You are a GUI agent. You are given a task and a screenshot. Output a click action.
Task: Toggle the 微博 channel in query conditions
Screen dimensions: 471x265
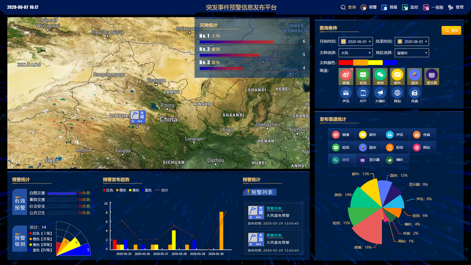(x=346, y=76)
